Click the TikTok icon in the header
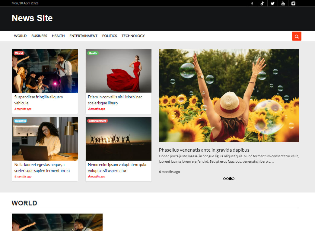The image size is (315, 231). [262, 3]
